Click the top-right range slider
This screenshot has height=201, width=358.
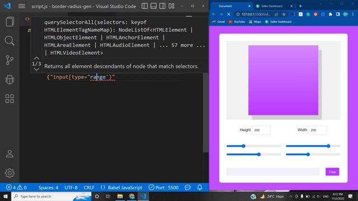(313, 146)
